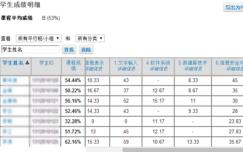Click the 导出为 export button
Viewport: 243px width, 152px height.
click(234, 7)
